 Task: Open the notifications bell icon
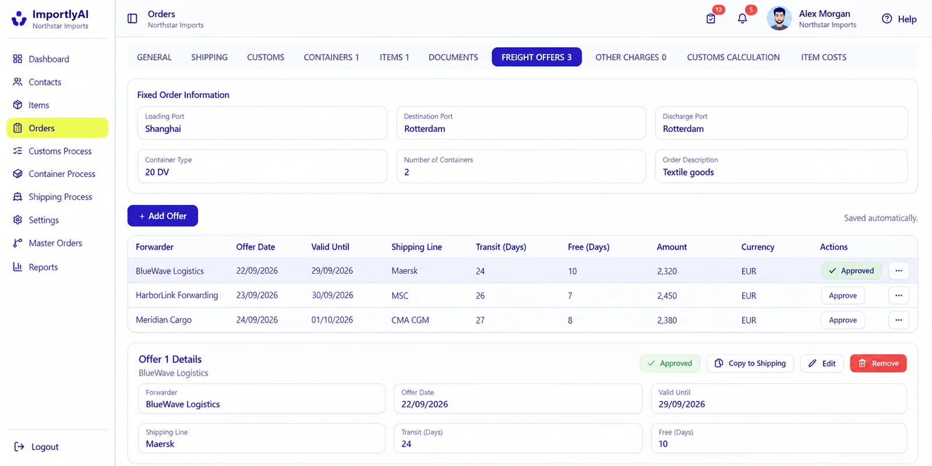coord(742,19)
